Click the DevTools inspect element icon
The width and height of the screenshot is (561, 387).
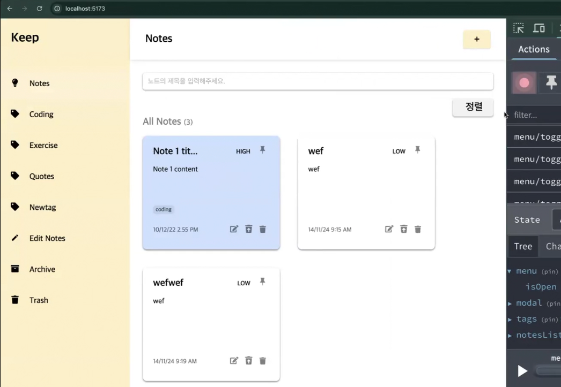pyautogui.click(x=519, y=28)
